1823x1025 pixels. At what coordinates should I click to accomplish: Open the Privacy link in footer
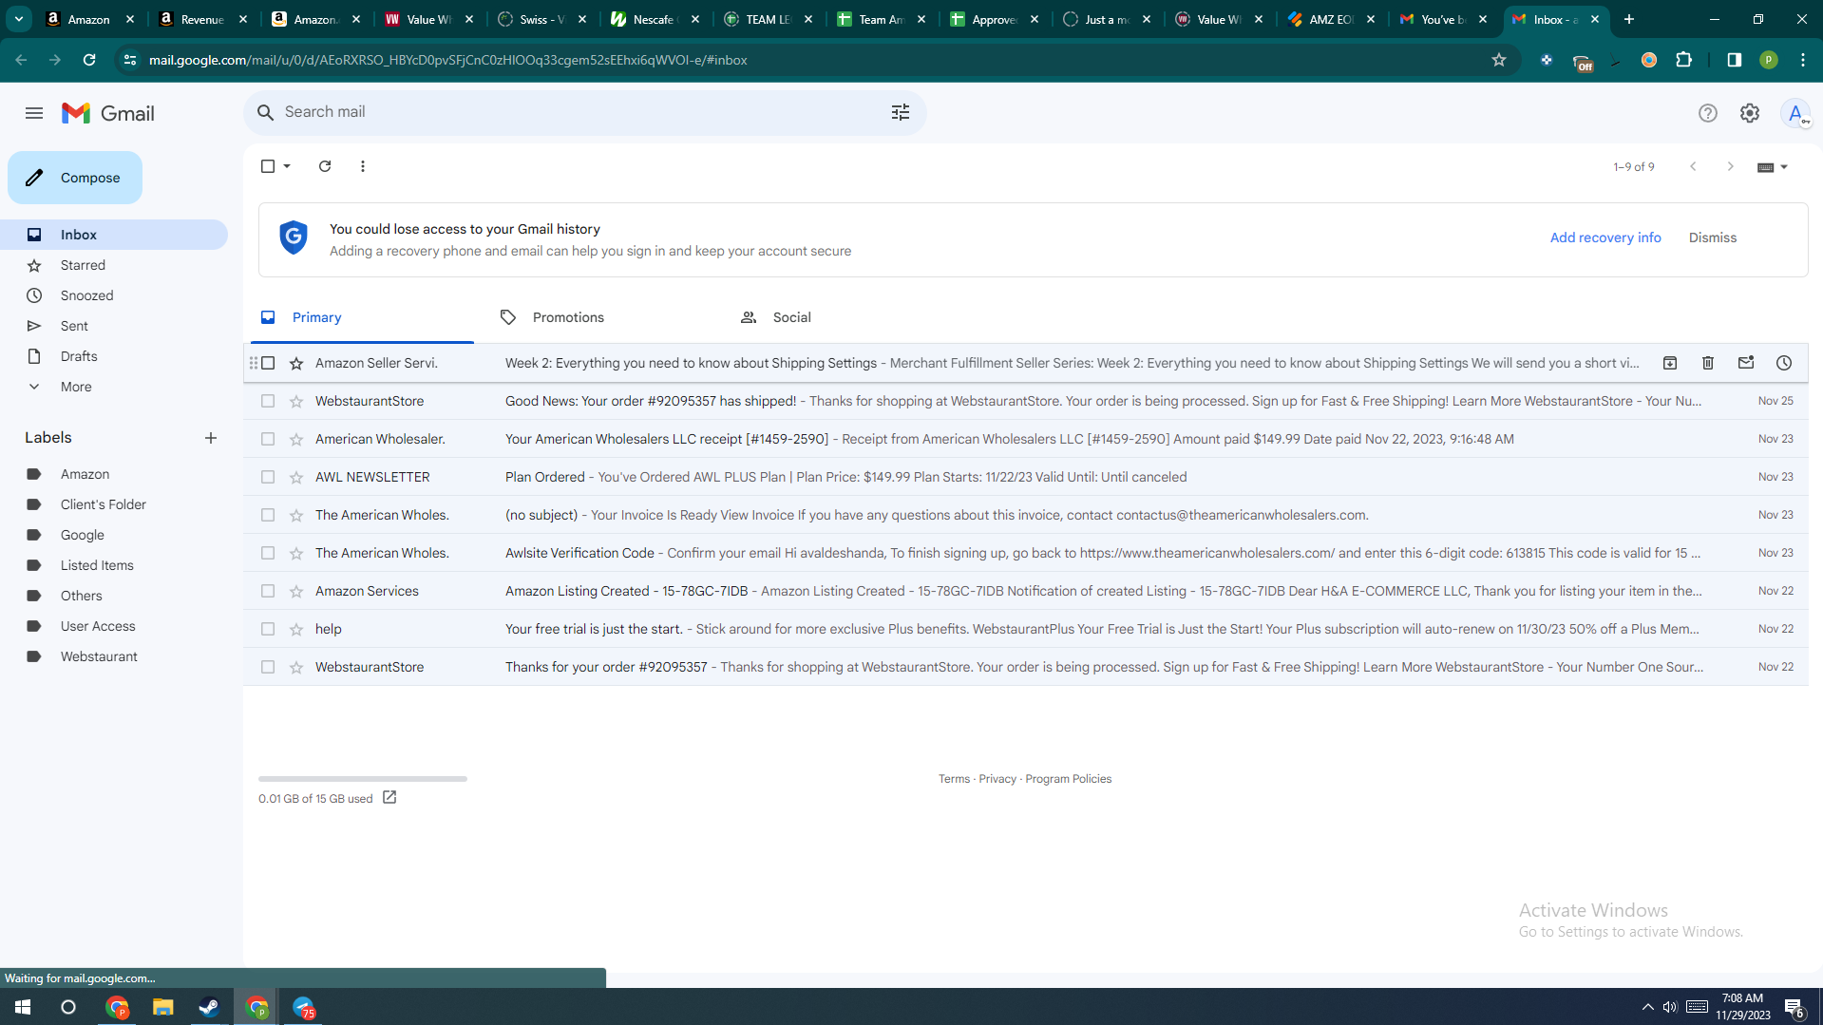coord(997,779)
